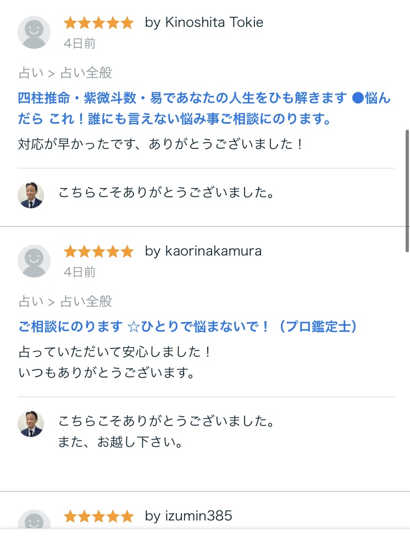
Task: Click review text 占っていただいて安心しました
Action: coord(115,351)
